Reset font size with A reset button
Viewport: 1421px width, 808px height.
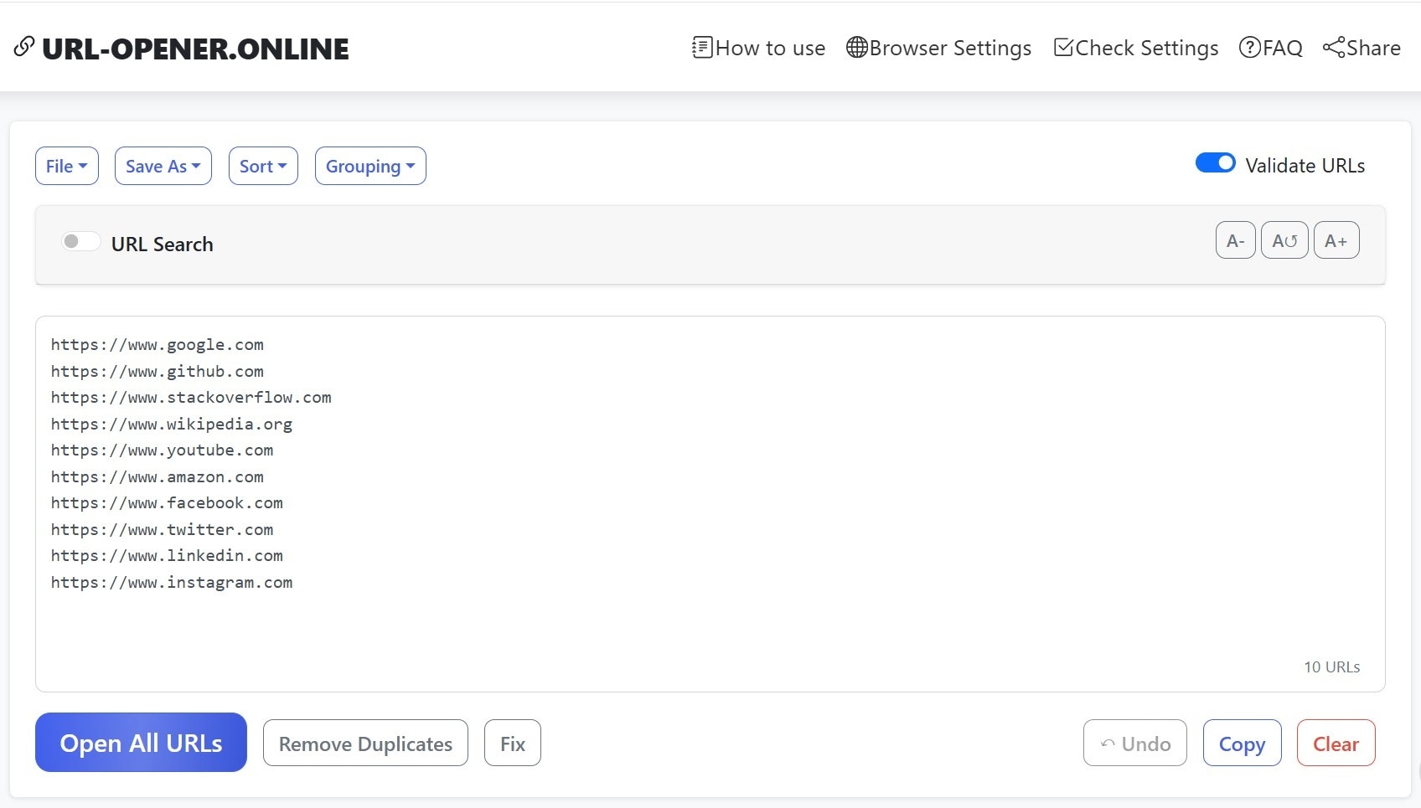[x=1284, y=240]
